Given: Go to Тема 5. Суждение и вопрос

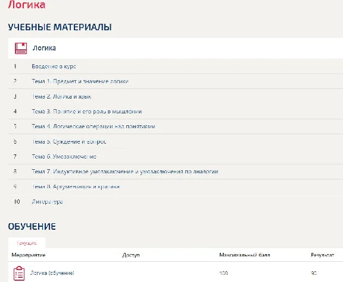Looking at the screenshot, I should coord(69,141).
